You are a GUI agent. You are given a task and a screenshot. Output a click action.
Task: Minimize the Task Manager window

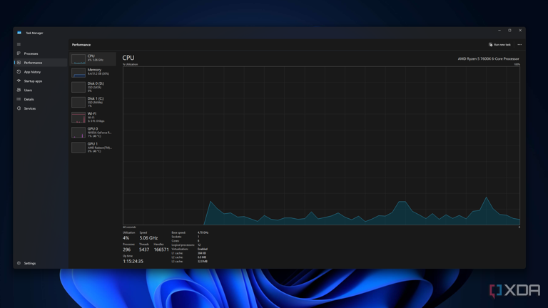click(499, 31)
